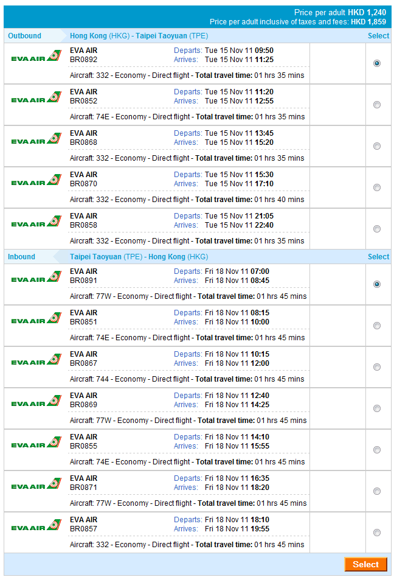Click EVA Air logo for flight BR0857
This screenshot has width=394, height=577.
click(x=36, y=526)
